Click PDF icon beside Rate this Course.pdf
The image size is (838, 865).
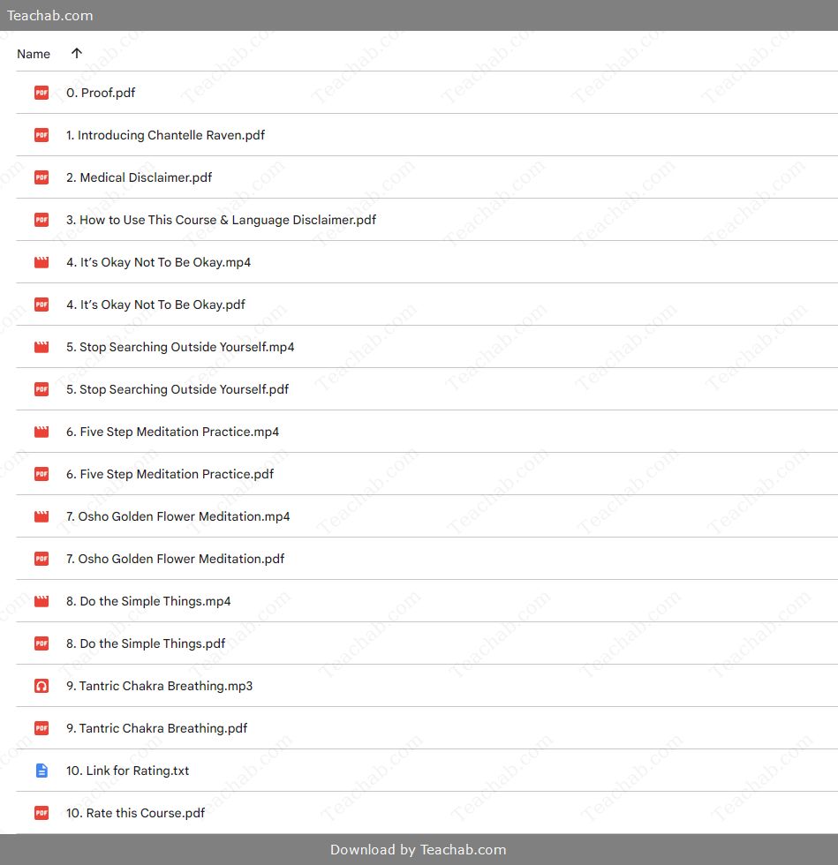42,813
